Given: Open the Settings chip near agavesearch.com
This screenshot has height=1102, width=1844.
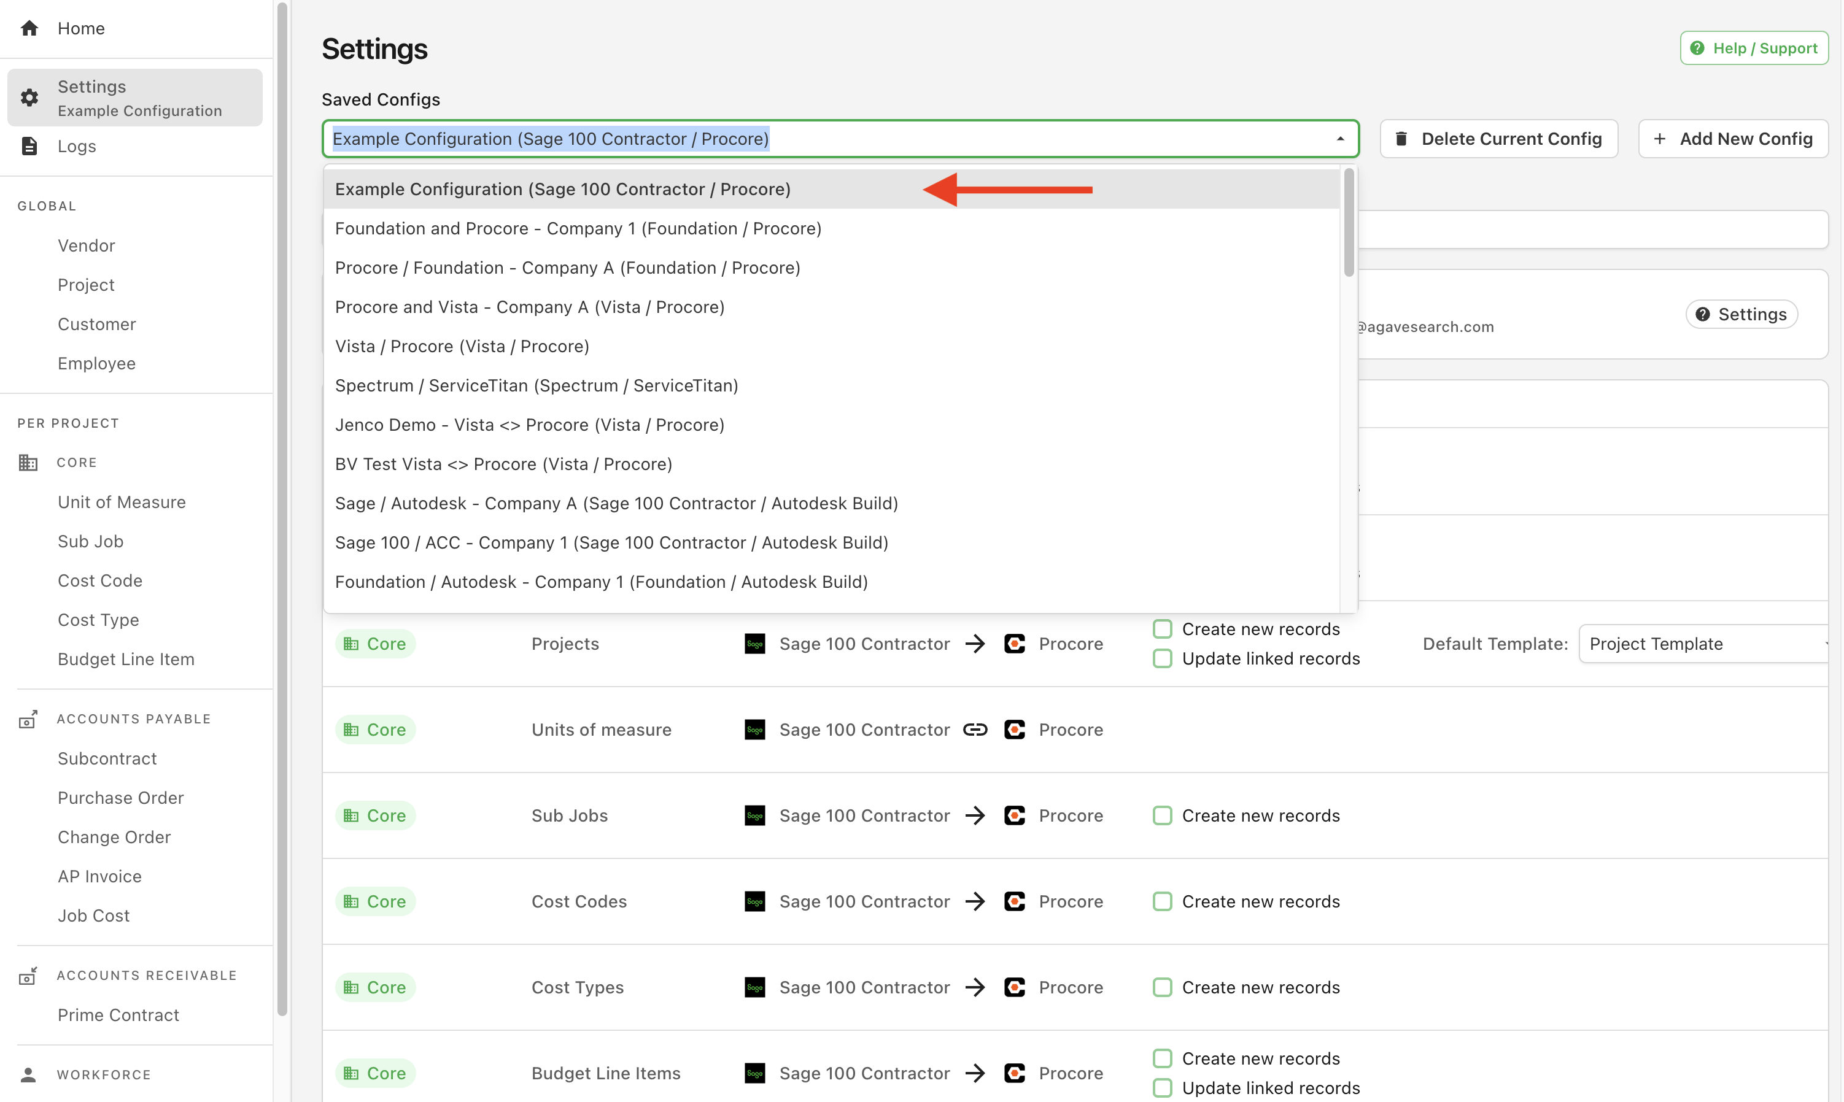Looking at the screenshot, I should (x=1741, y=314).
